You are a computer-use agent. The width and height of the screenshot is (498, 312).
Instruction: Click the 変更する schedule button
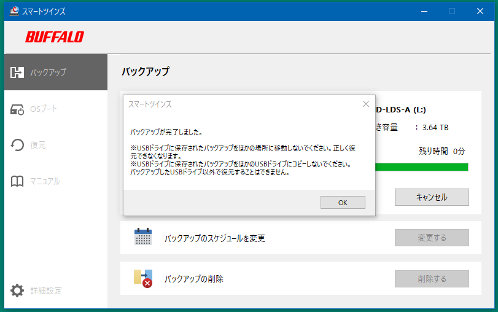click(x=432, y=238)
